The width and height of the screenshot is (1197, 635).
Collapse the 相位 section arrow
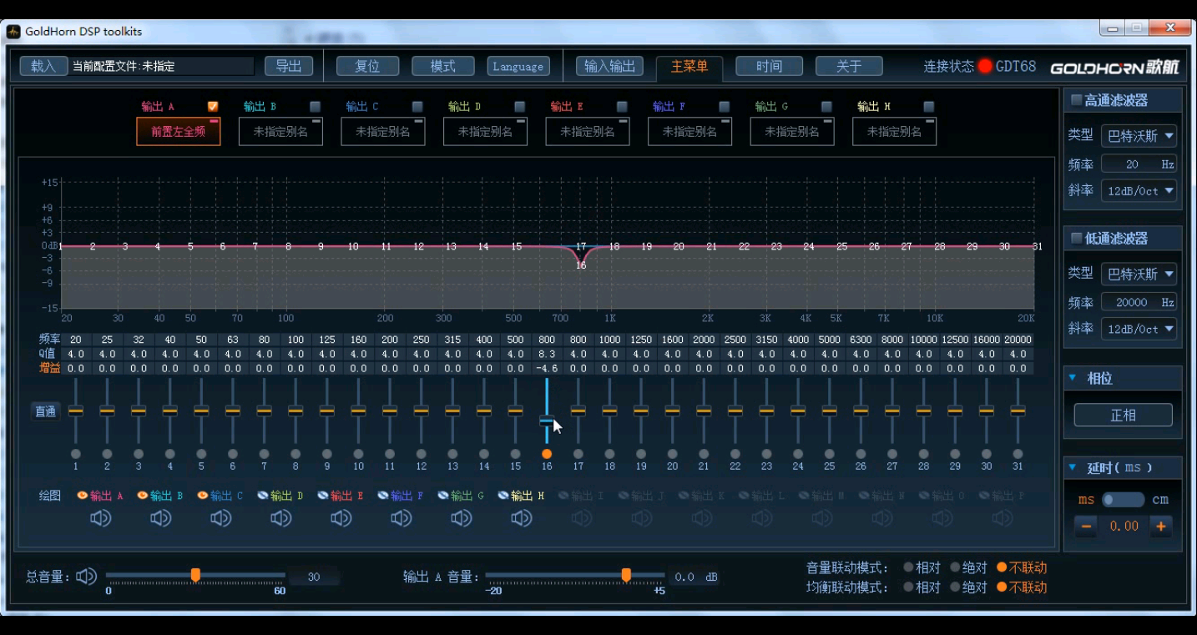click(x=1073, y=378)
